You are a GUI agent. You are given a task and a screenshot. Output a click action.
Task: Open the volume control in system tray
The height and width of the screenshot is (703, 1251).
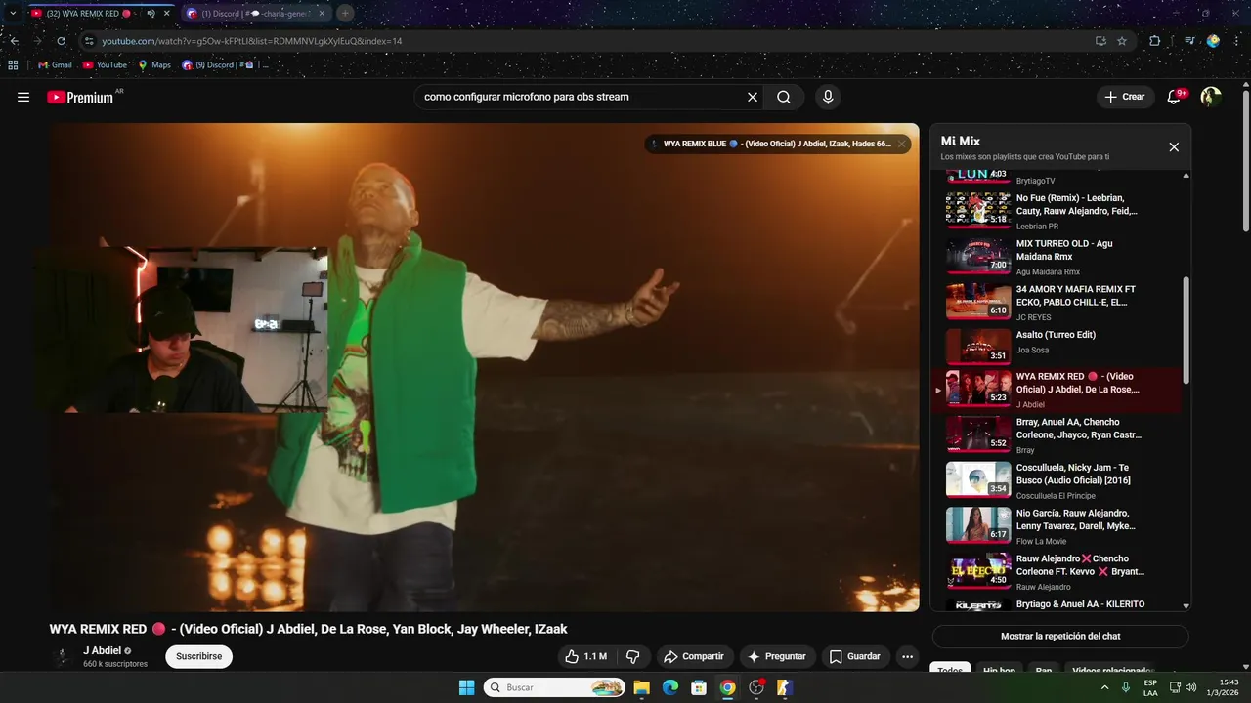click(1191, 687)
